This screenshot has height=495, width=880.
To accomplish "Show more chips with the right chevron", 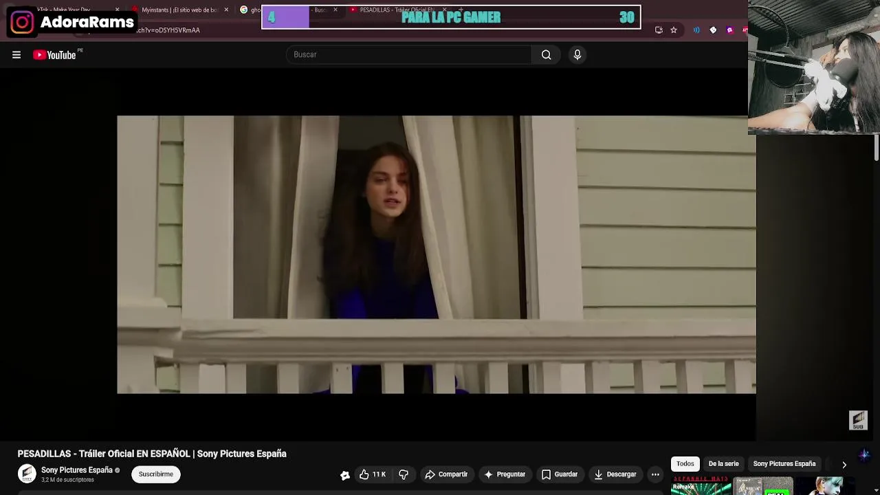I will pyautogui.click(x=844, y=465).
